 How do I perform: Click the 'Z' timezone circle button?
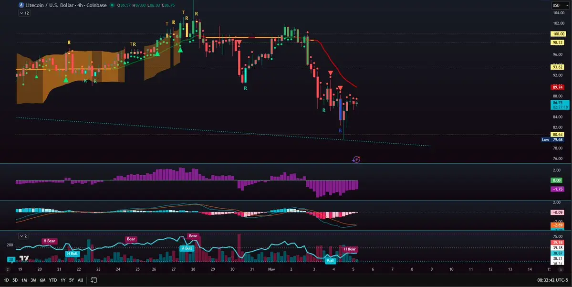coord(7,269)
